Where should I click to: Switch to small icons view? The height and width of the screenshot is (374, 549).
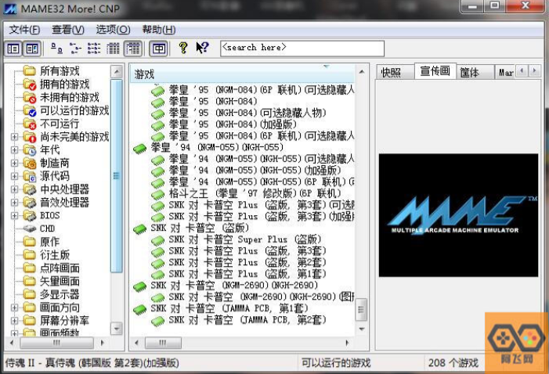(x=75, y=49)
